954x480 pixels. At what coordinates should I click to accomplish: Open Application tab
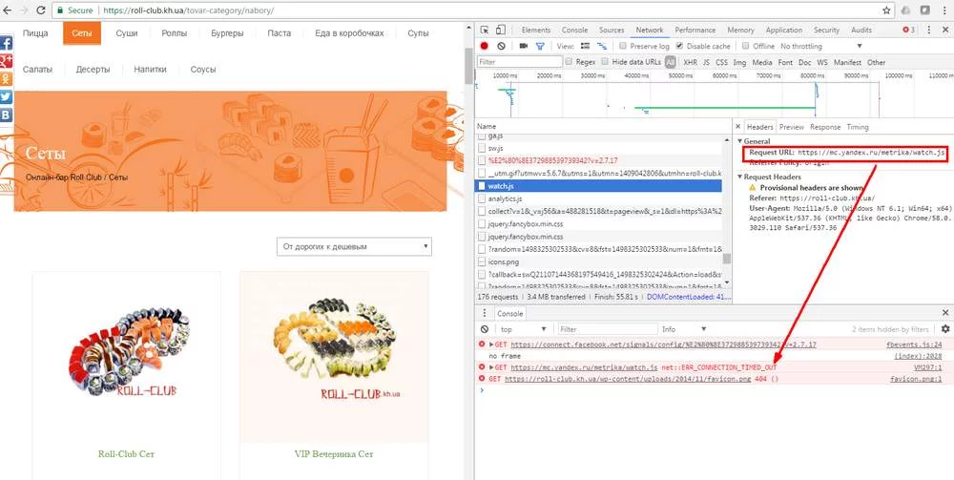coord(783,30)
